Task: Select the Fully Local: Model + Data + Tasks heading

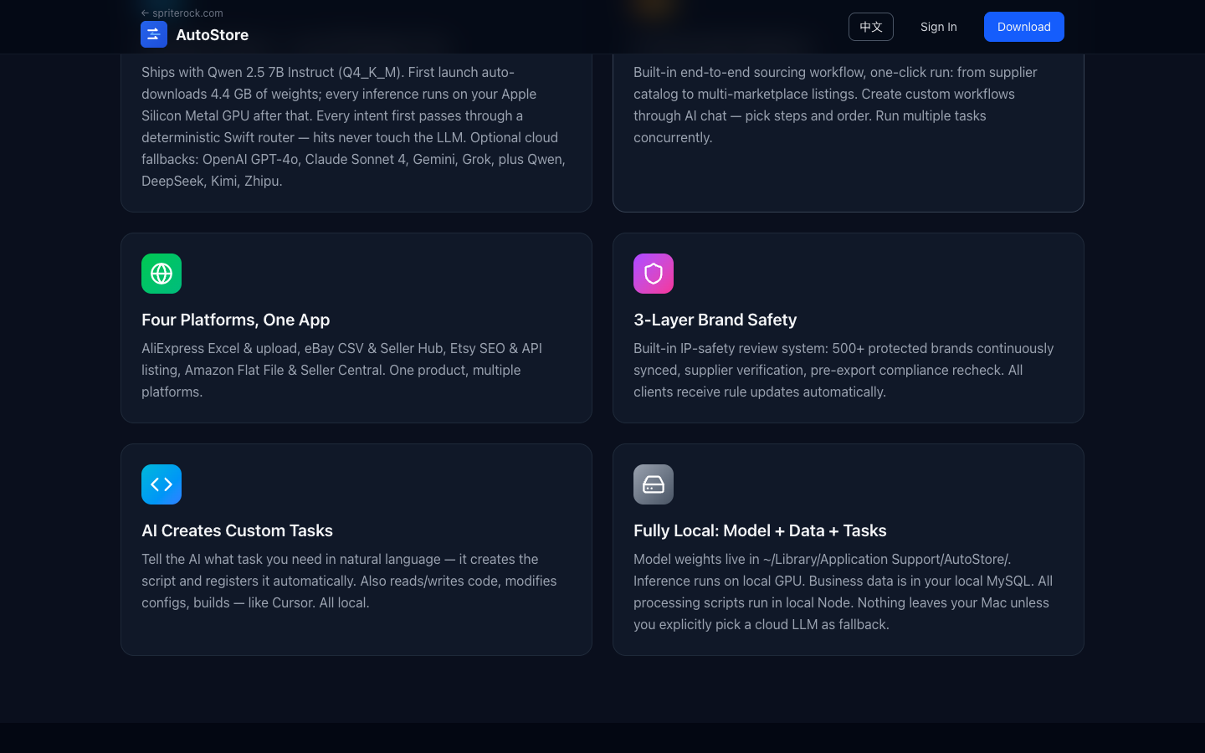Action: click(x=760, y=530)
